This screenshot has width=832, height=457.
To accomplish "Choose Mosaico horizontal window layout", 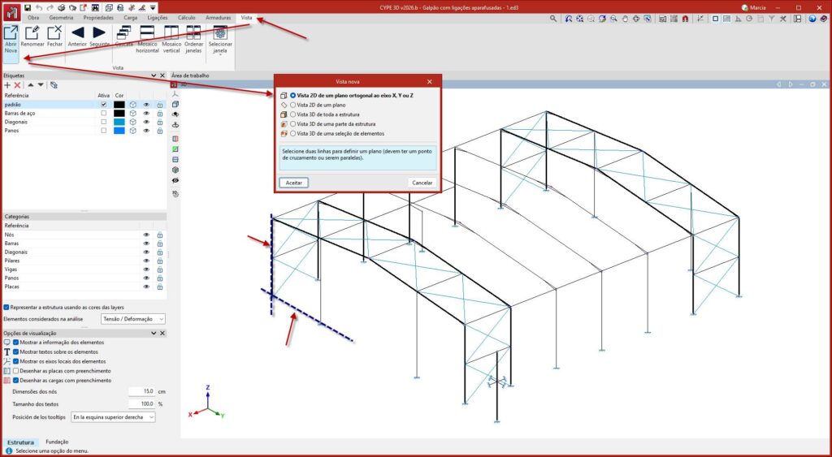I will (147, 32).
